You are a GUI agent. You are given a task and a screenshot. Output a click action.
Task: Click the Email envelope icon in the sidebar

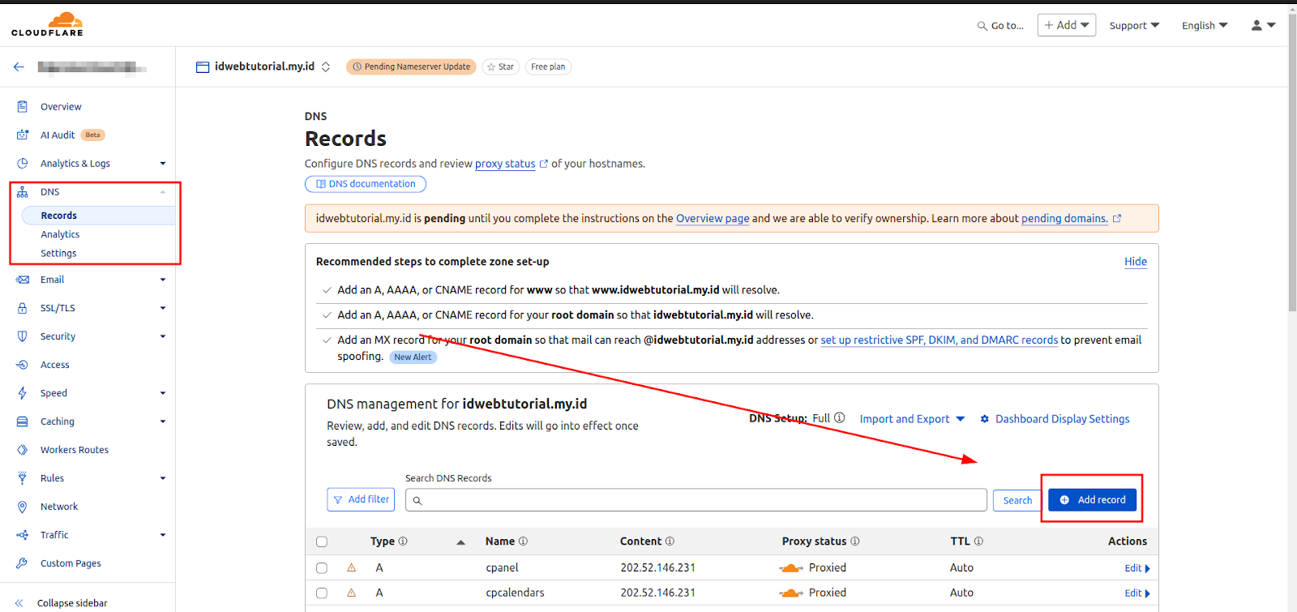point(23,280)
